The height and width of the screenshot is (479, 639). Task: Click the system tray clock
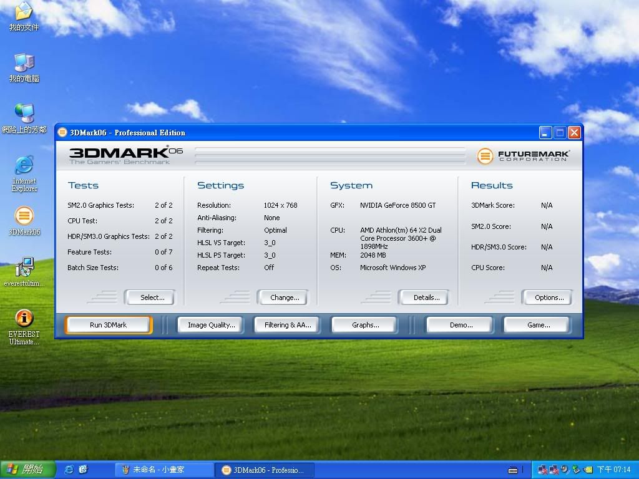pyautogui.click(x=613, y=470)
